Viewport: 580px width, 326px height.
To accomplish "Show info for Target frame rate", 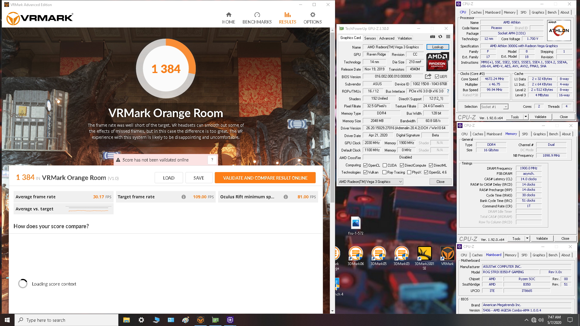I will click(x=184, y=197).
